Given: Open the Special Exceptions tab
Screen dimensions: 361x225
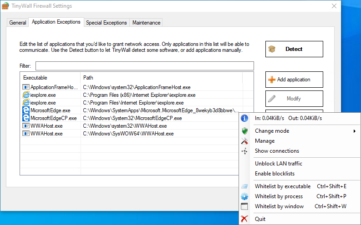Looking at the screenshot, I should tap(107, 23).
